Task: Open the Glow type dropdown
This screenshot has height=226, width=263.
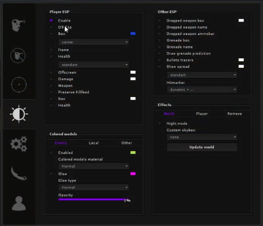Action: [94, 187]
